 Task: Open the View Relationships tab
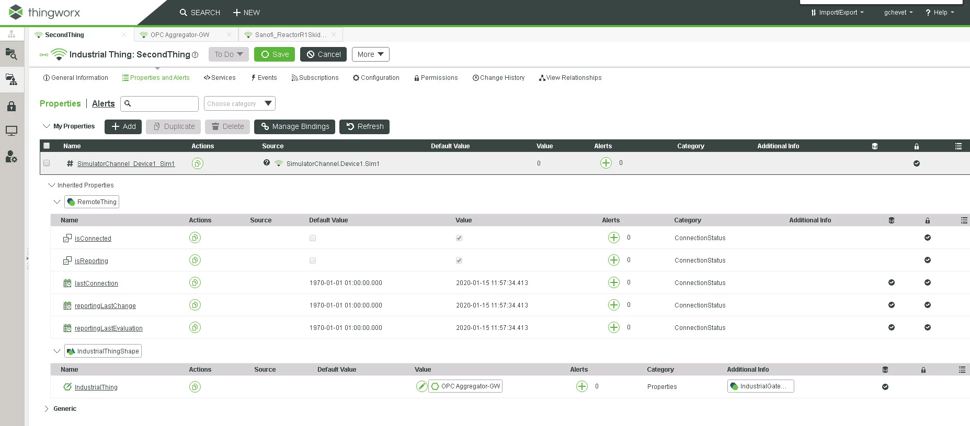click(x=570, y=78)
